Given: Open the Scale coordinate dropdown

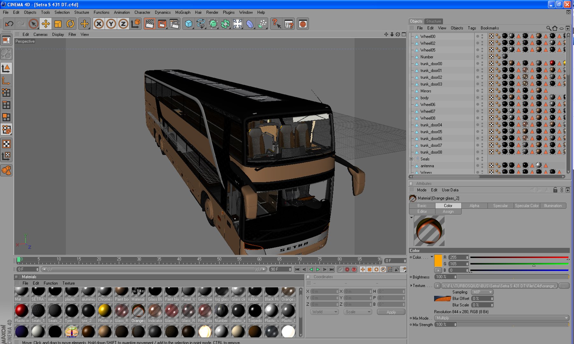Looking at the screenshot, I should 358,312.
